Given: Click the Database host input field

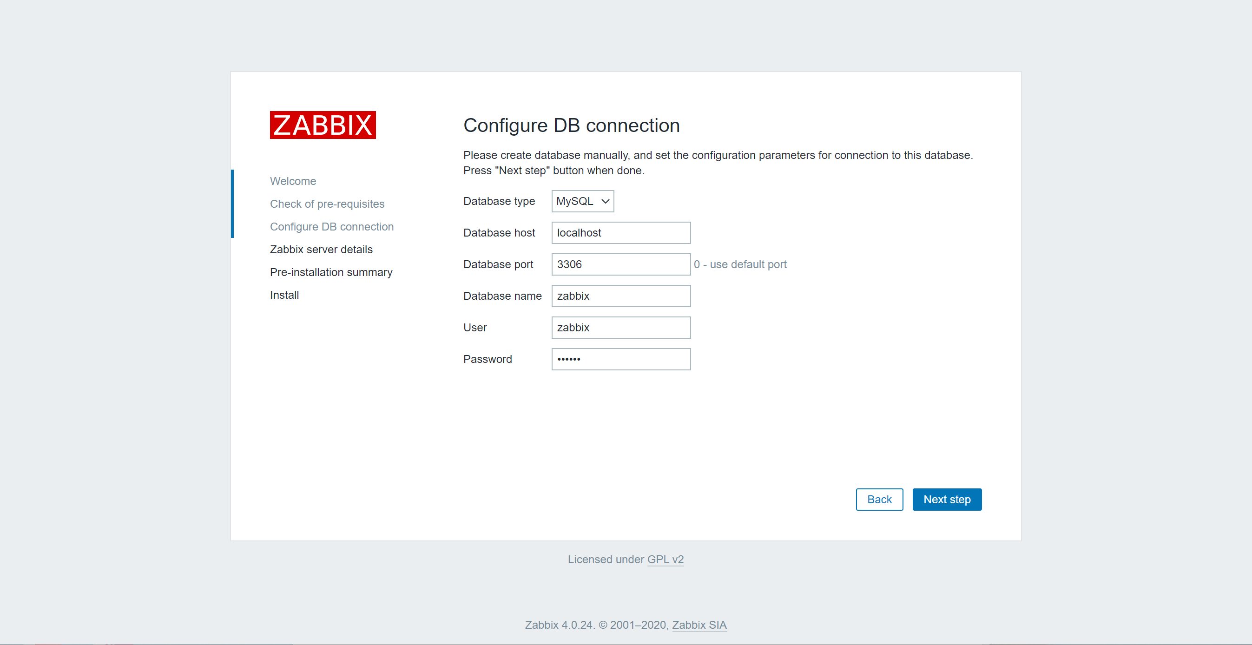Looking at the screenshot, I should point(620,232).
